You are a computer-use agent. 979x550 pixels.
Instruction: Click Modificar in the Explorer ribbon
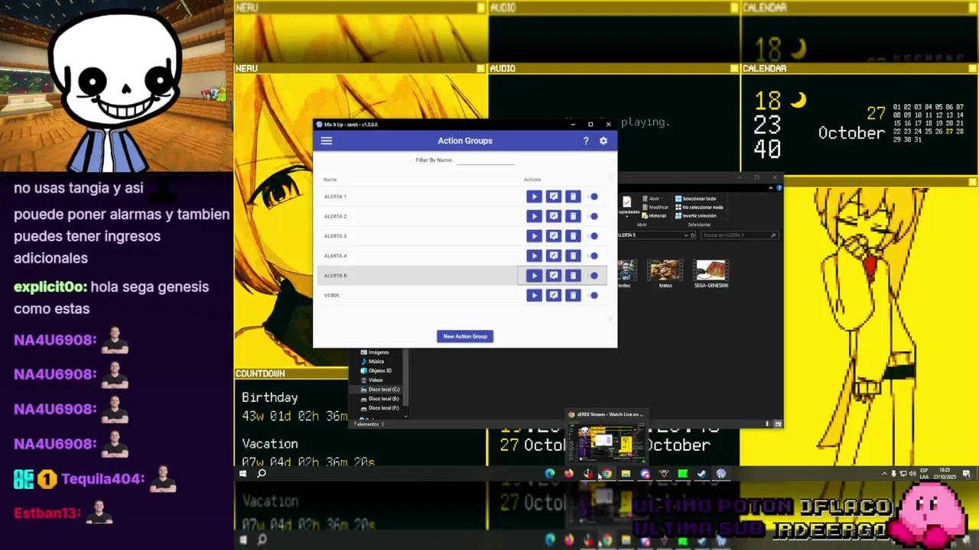pos(654,207)
